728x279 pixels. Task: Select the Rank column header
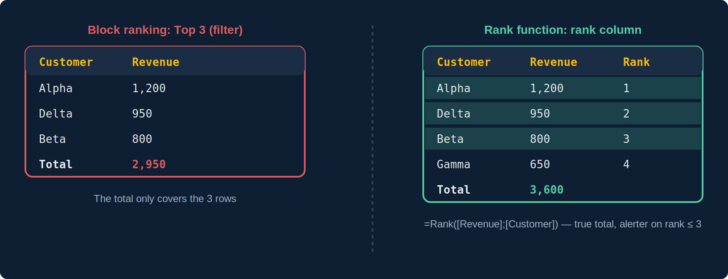pos(637,62)
